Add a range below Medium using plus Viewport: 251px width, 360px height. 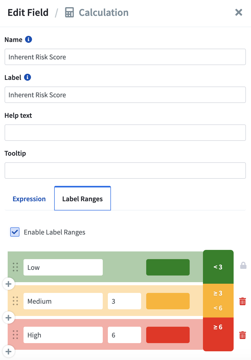coord(8,318)
